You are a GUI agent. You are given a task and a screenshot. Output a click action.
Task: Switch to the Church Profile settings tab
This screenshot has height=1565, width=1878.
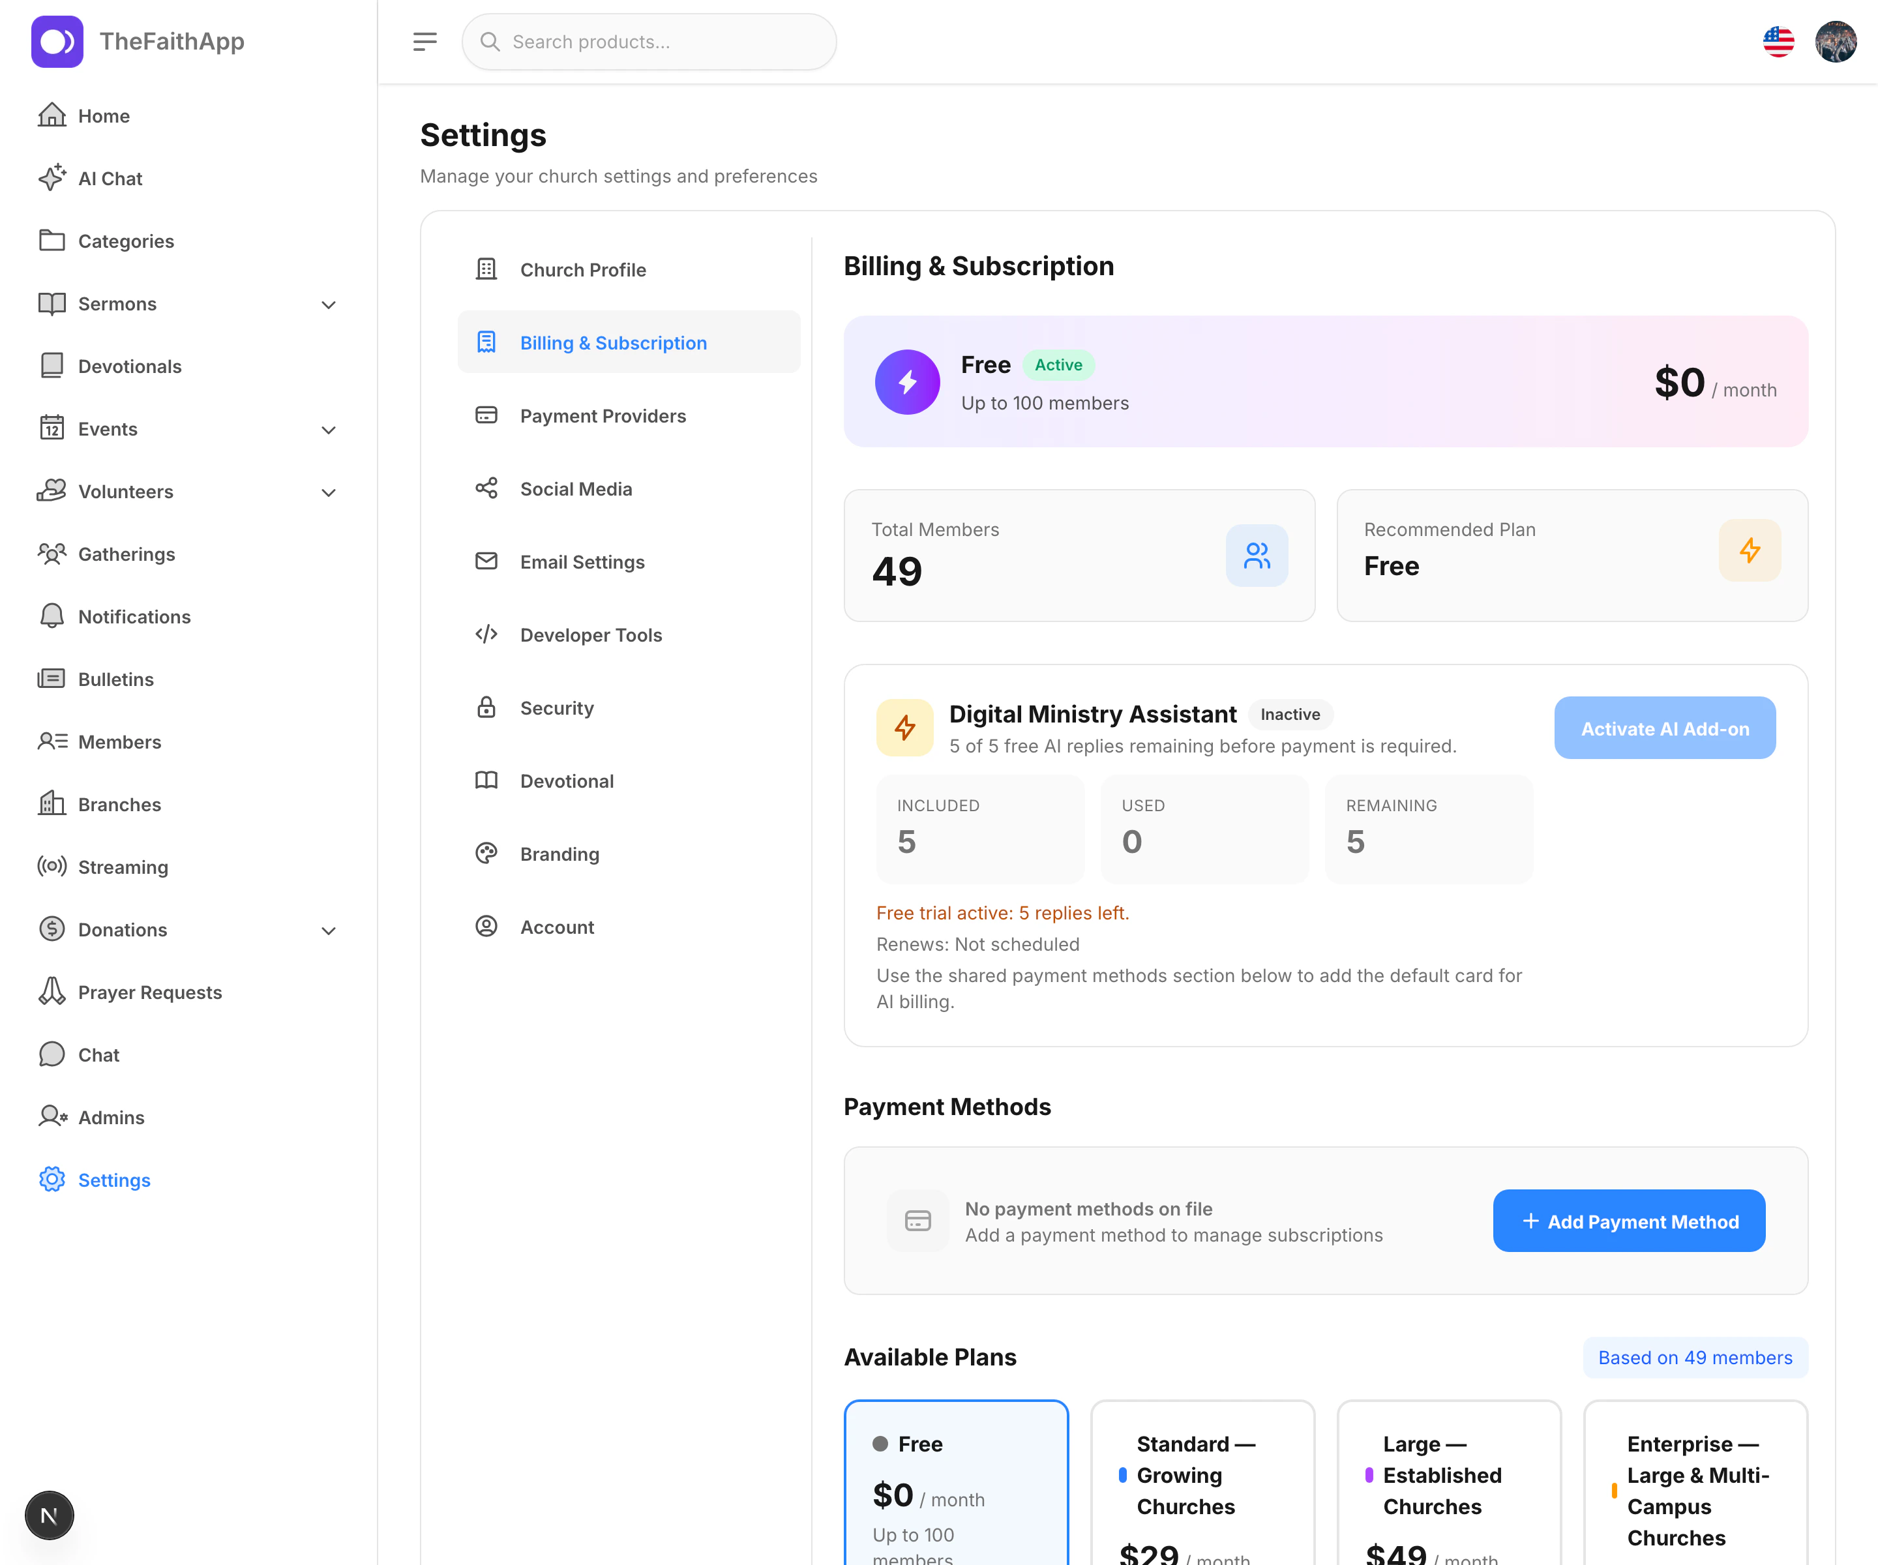[x=629, y=269]
